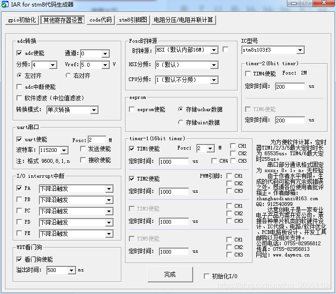Click the TIM5 定时时间 input field
Screen dimensions: 336x294
click(174, 252)
